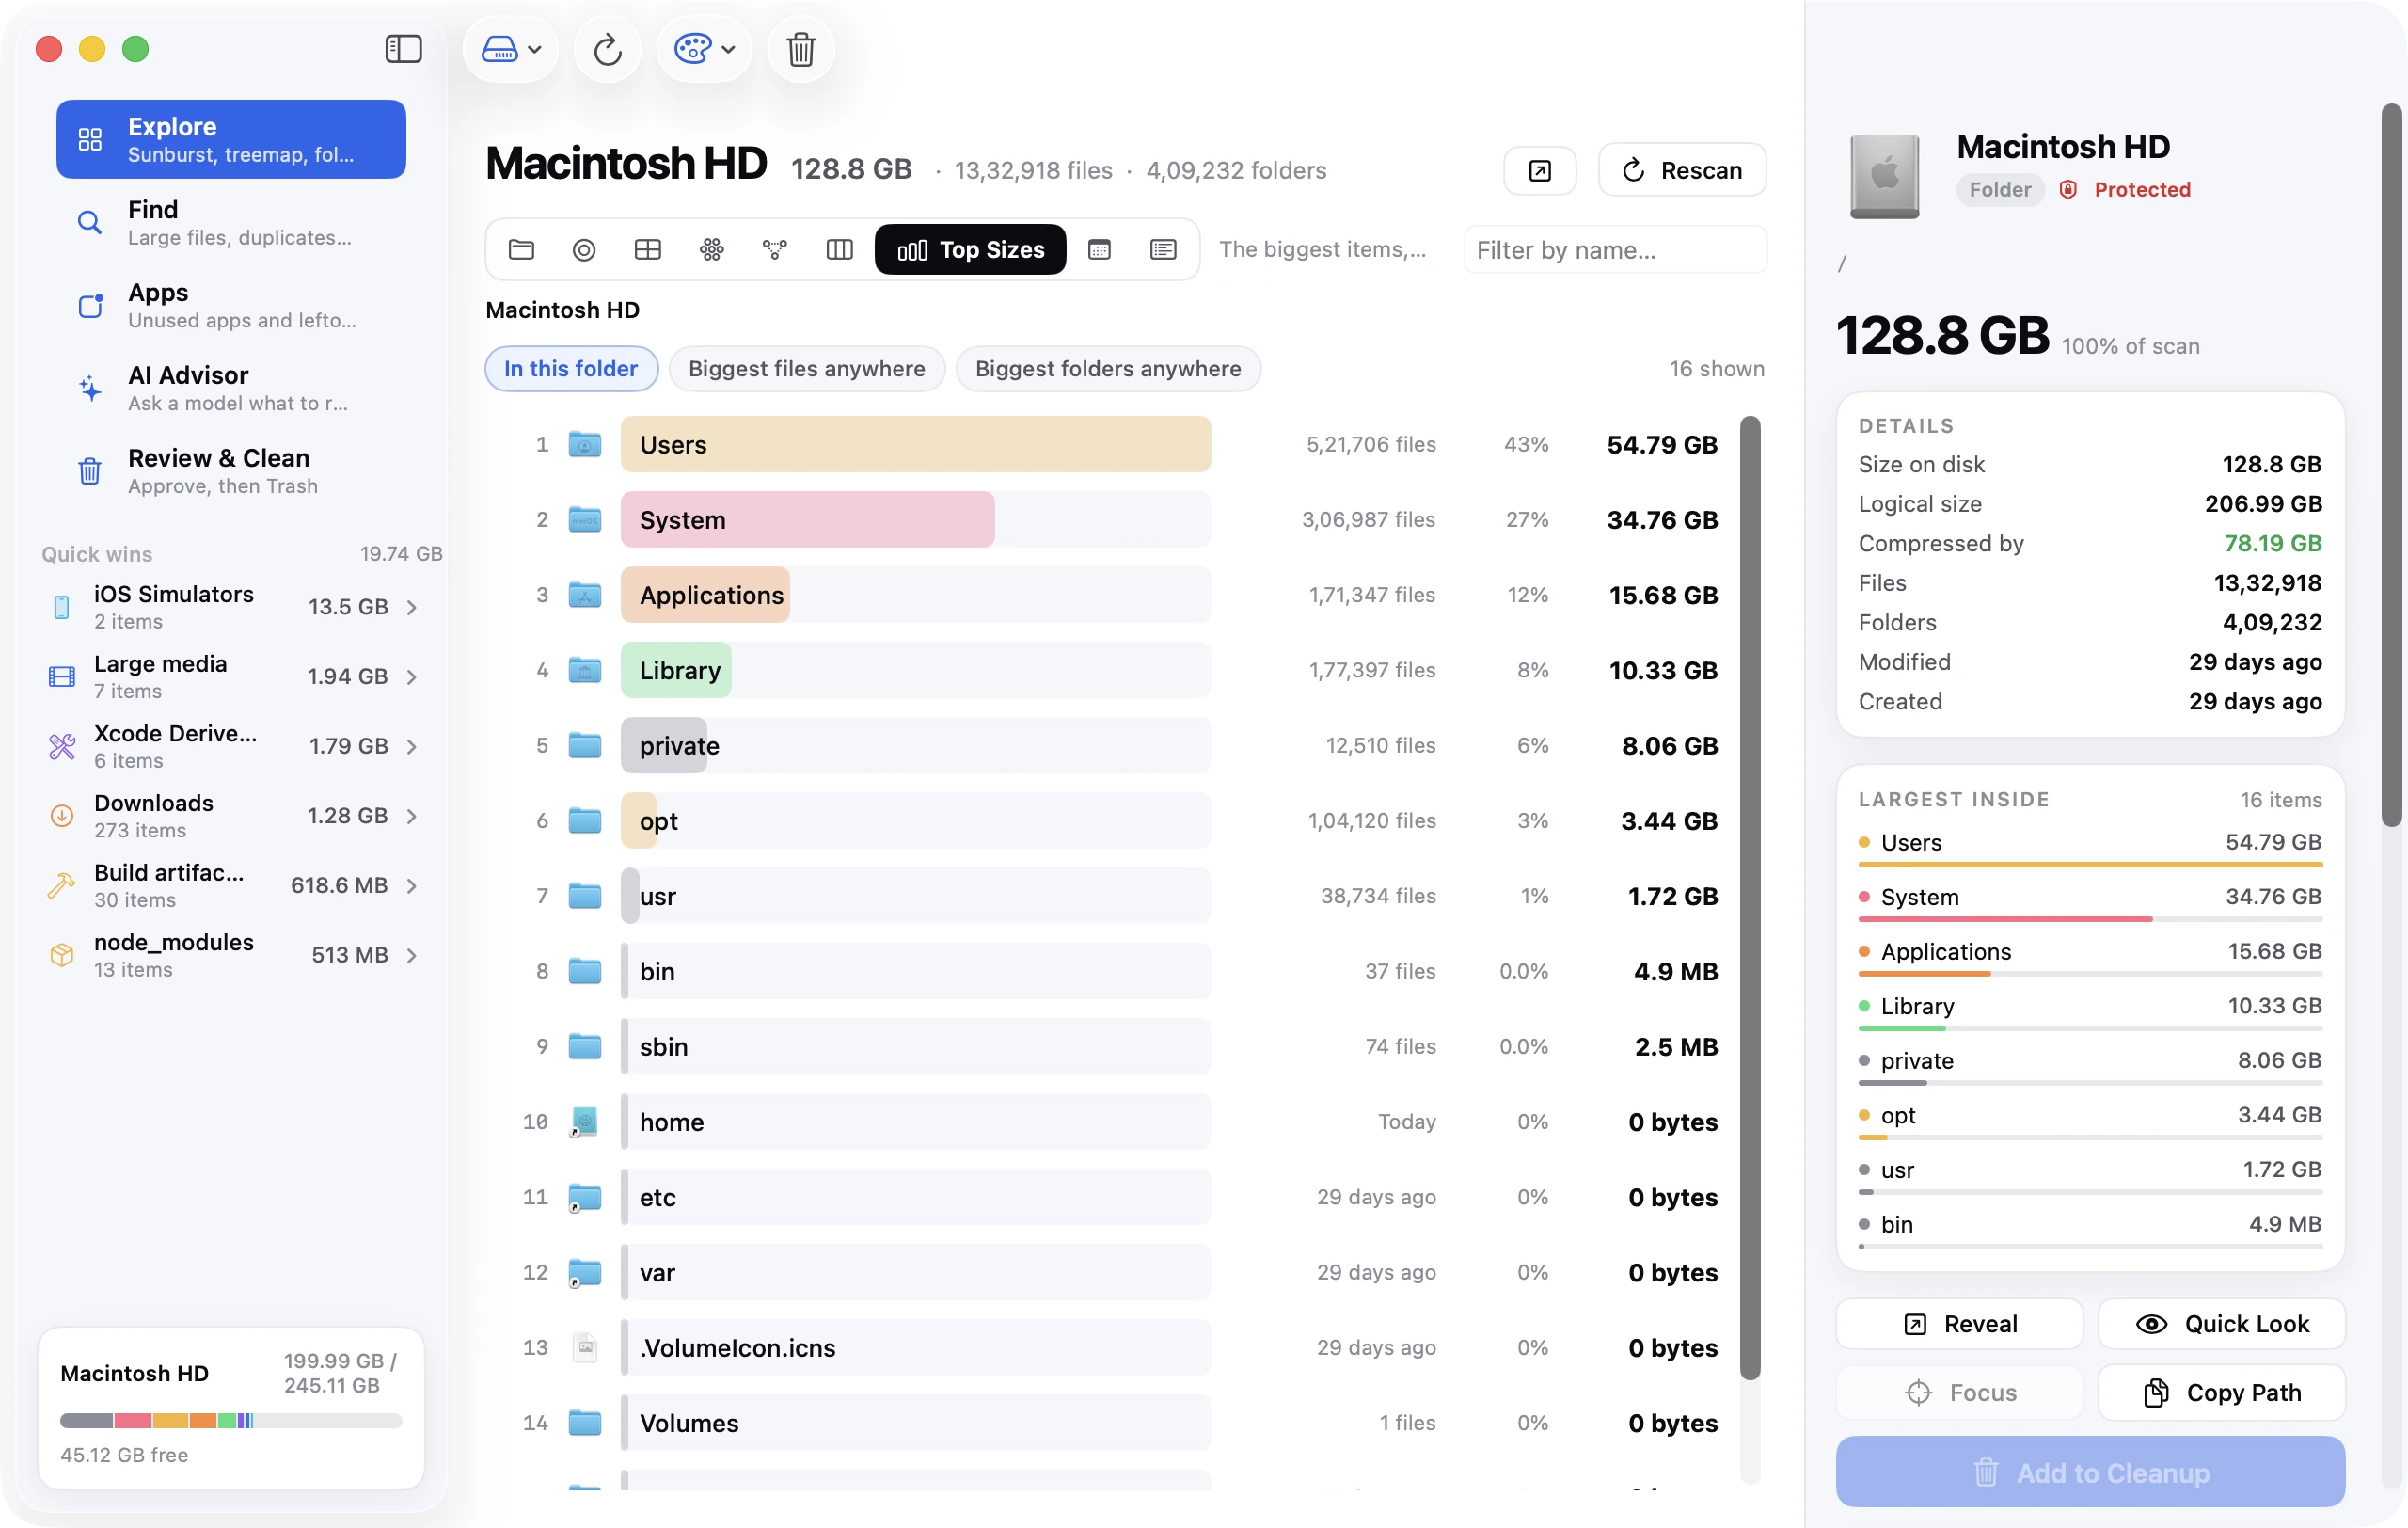Open the color theme palette dropdown
Image resolution: width=2408 pixels, height=1528 pixels.
tap(704, 49)
